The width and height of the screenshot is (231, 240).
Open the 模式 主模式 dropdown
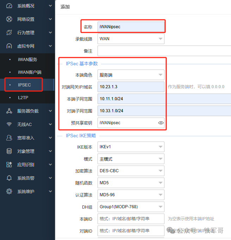click(x=131, y=159)
